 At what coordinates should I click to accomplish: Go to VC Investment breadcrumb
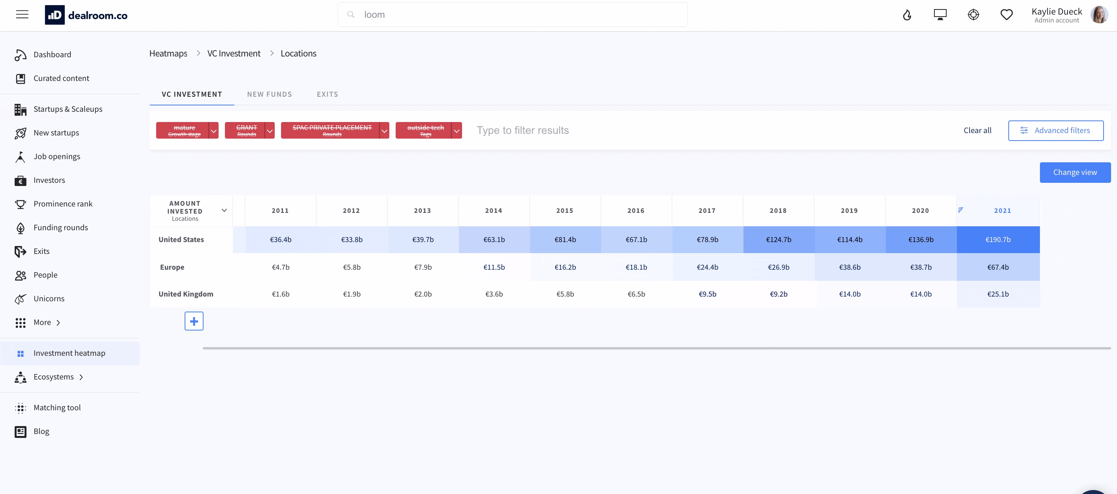(234, 53)
